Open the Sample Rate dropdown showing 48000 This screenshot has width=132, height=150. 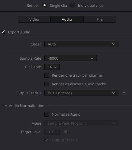coord(71,58)
